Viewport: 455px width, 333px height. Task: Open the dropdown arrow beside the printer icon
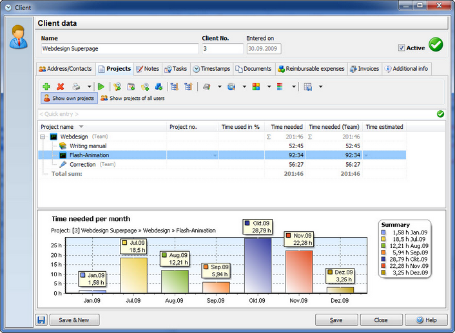[x=89, y=86]
